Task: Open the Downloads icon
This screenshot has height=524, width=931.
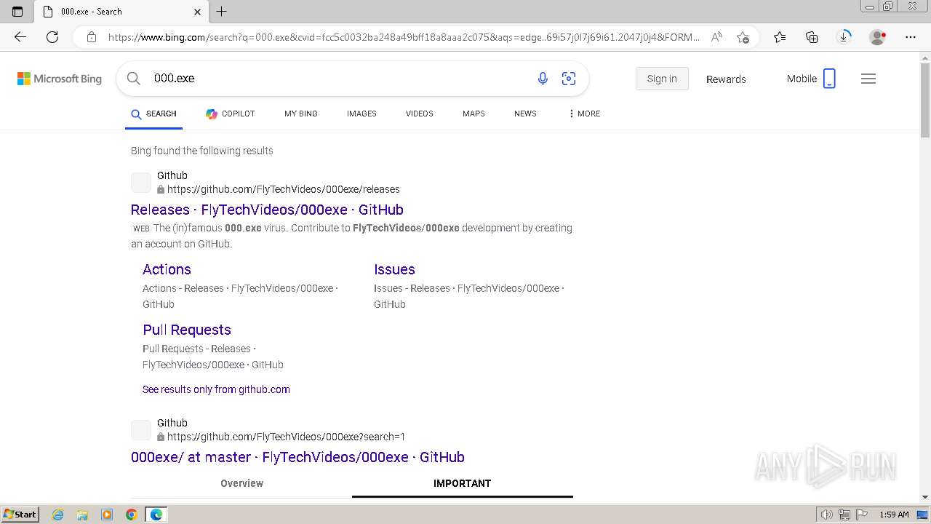Action: tap(844, 37)
